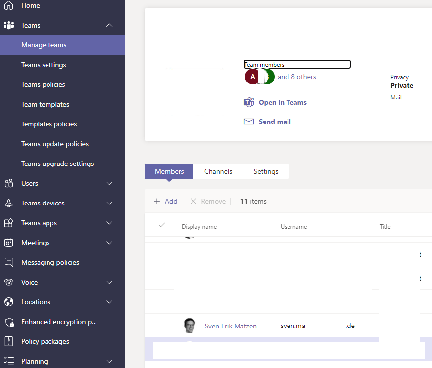Click the Users icon in sidebar
This screenshot has width=432, height=368.
(9, 183)
